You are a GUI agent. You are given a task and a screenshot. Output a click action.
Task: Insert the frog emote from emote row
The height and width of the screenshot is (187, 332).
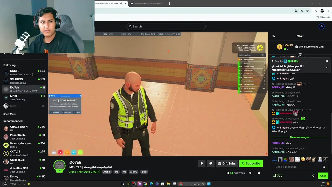coord(286,159)
